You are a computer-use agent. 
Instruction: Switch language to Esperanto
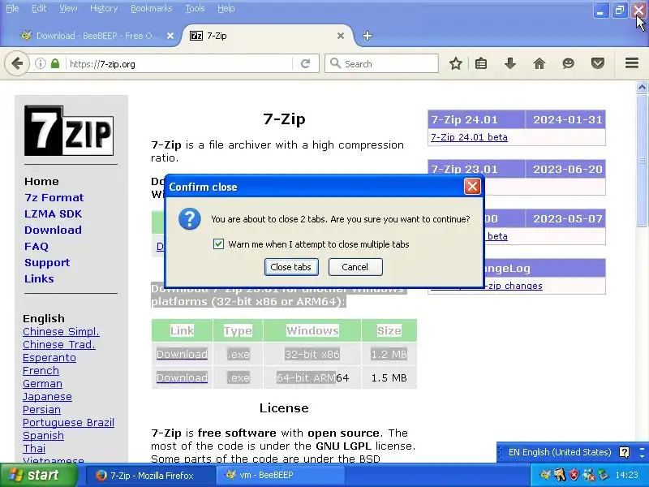(49, 358)
